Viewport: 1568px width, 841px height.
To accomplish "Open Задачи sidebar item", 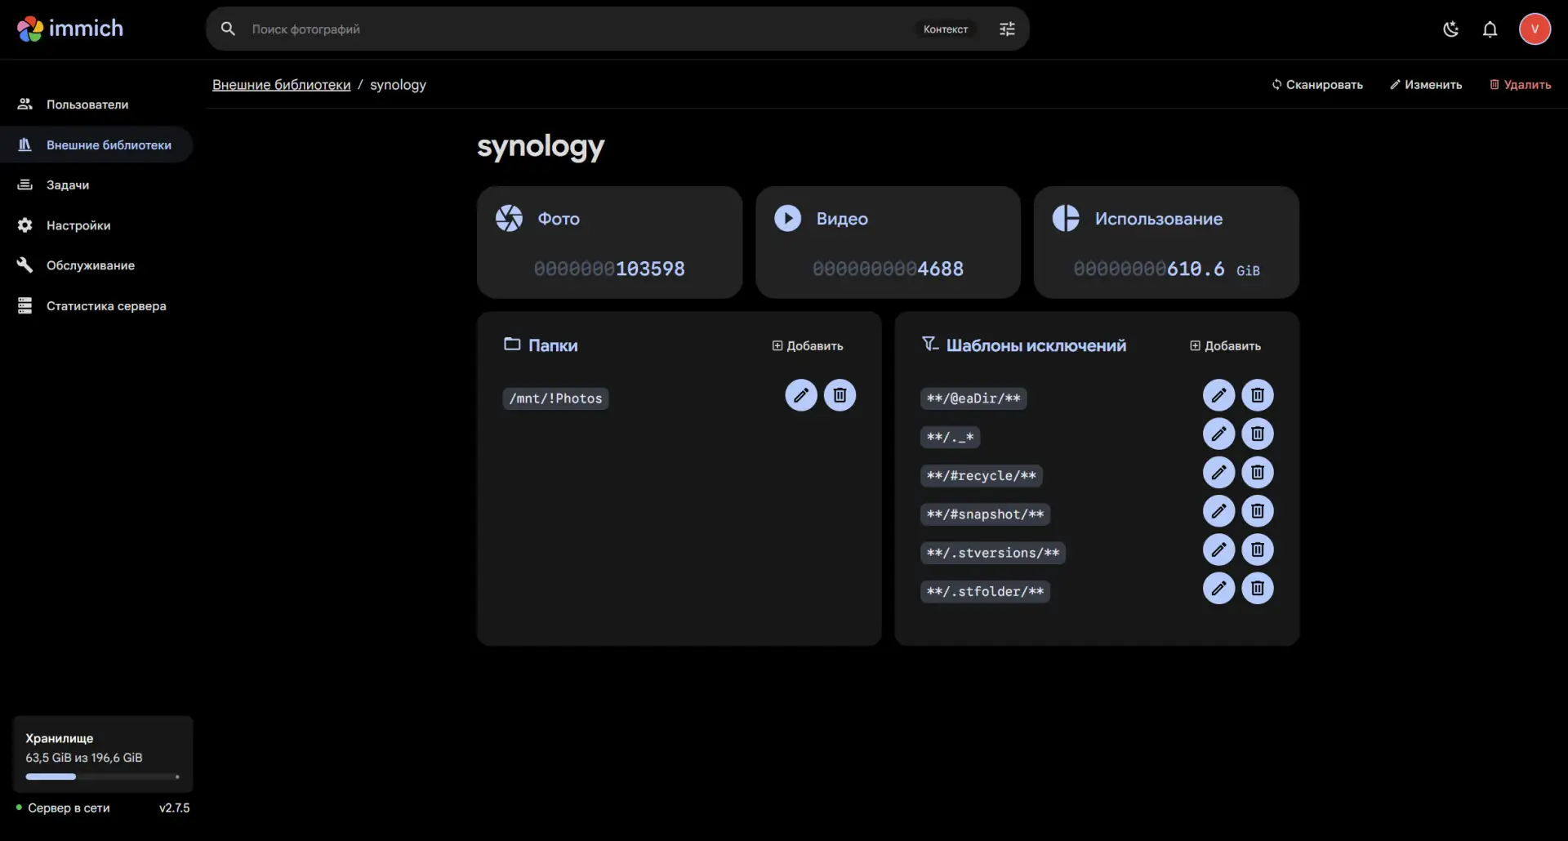I will [96, 185].
